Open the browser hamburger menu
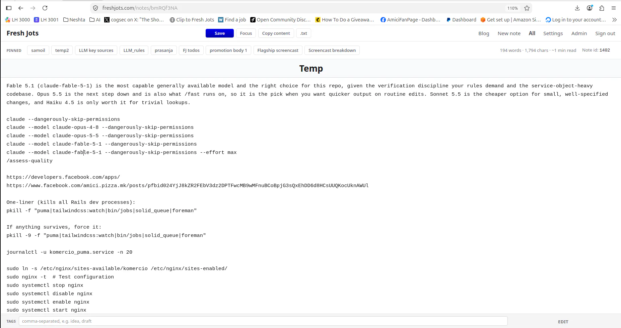The height and width of the screenshot is (328, 621). 614,8
